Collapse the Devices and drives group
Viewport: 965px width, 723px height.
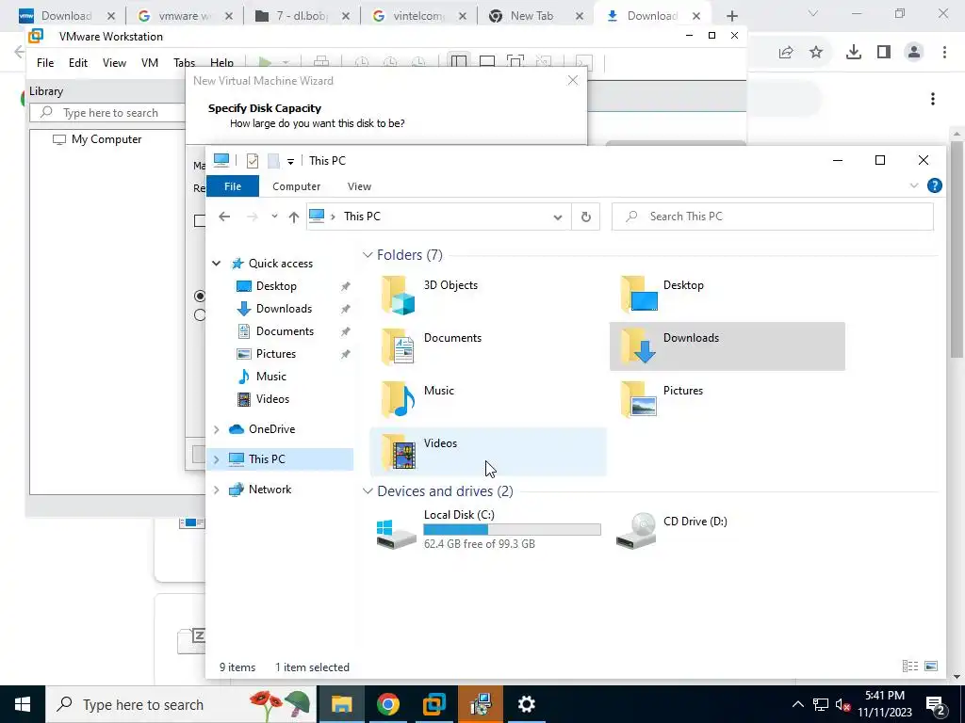coord(368,490)
